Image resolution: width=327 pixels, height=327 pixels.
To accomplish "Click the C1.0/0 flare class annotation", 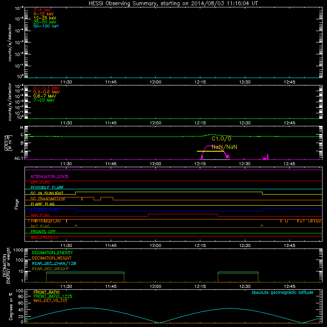I will pyautogui.click(x=222, y=139).
